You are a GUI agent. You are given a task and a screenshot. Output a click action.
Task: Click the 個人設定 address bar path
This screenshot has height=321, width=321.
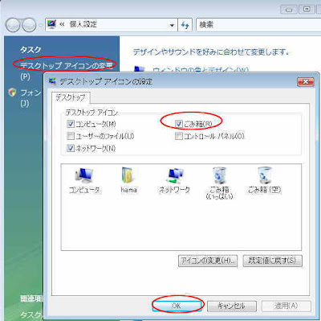coord(83,24)
